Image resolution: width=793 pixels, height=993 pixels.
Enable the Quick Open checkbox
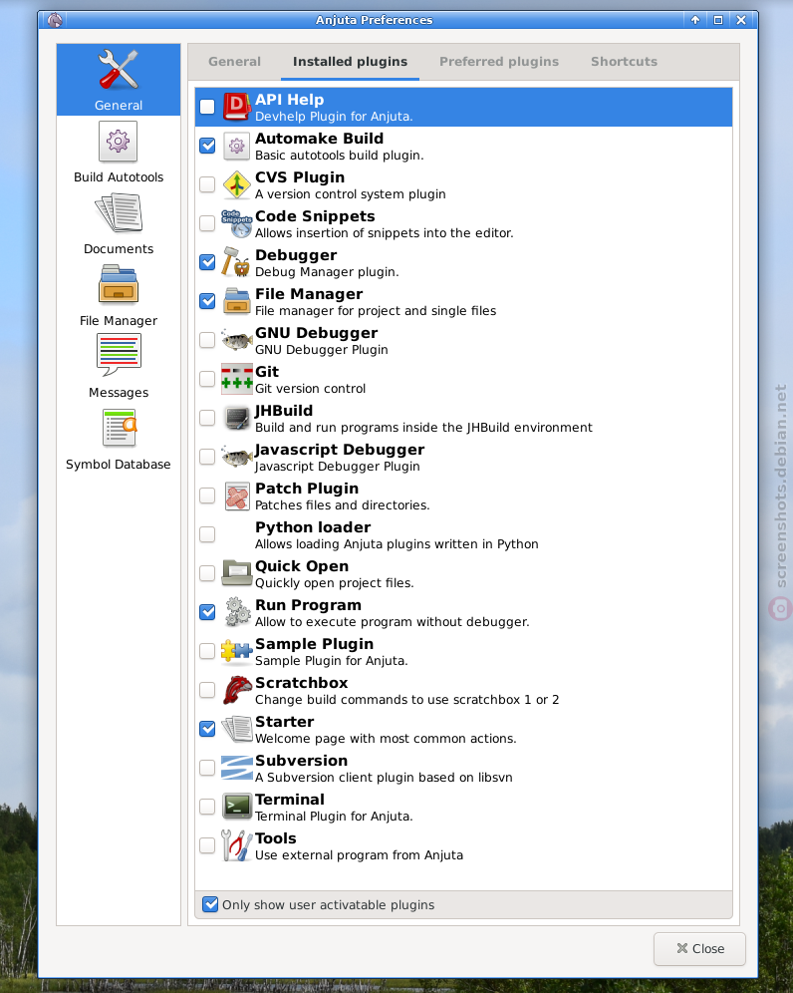tap(207, 573)
